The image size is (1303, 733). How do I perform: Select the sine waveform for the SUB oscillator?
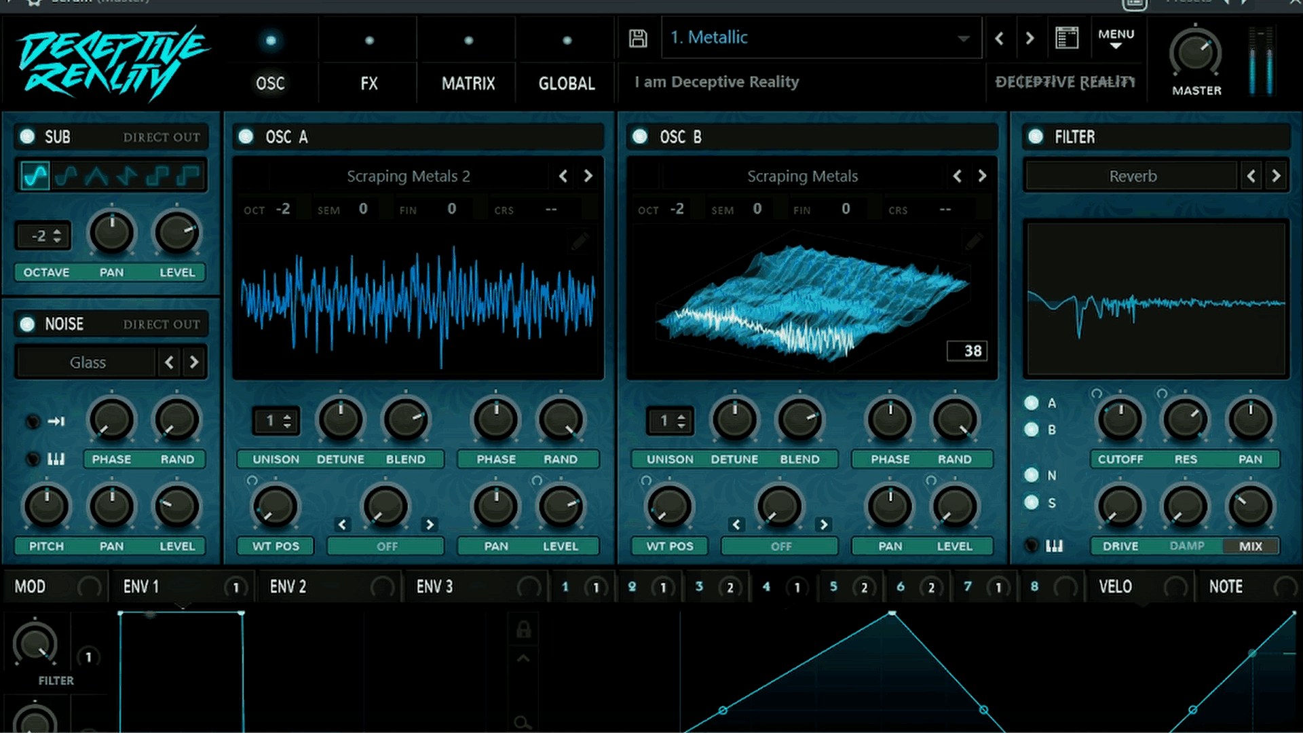tap(34, 175)
